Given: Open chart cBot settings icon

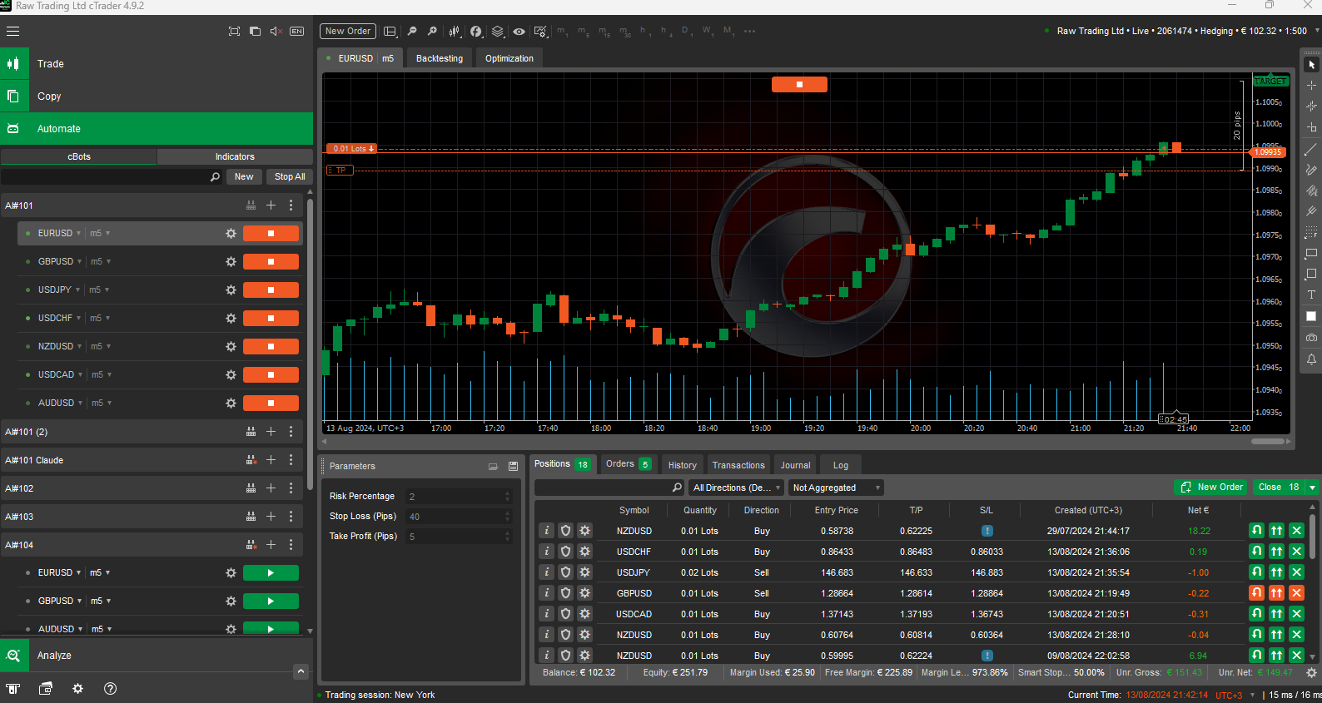Looking at the screenshot, I should click(x=540, y=32).
